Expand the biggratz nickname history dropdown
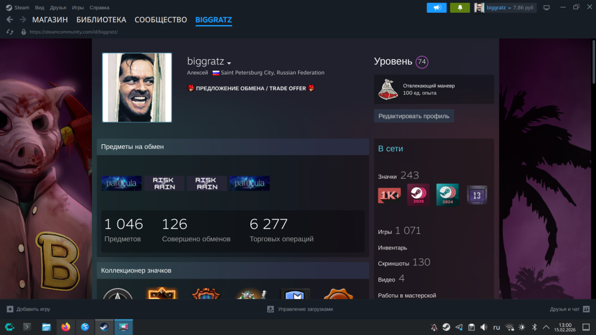 (229, 63)
